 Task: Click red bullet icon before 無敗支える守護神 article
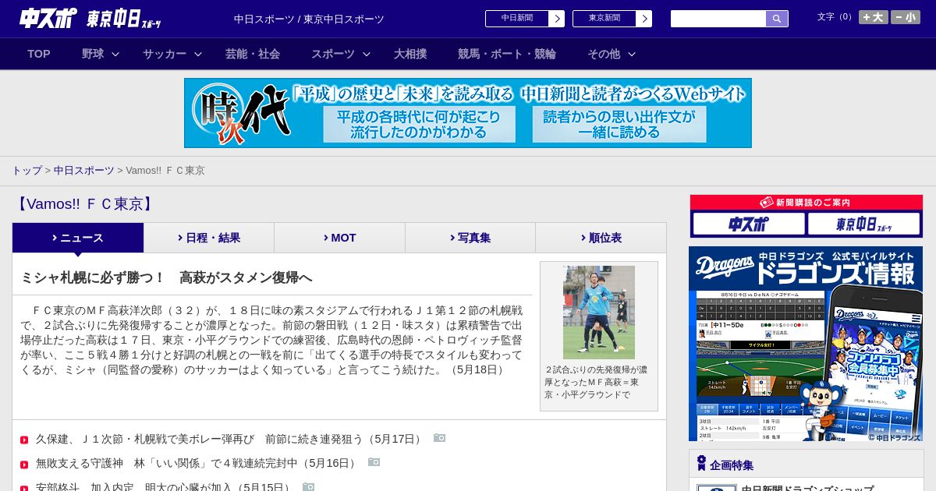coord(24,465)
